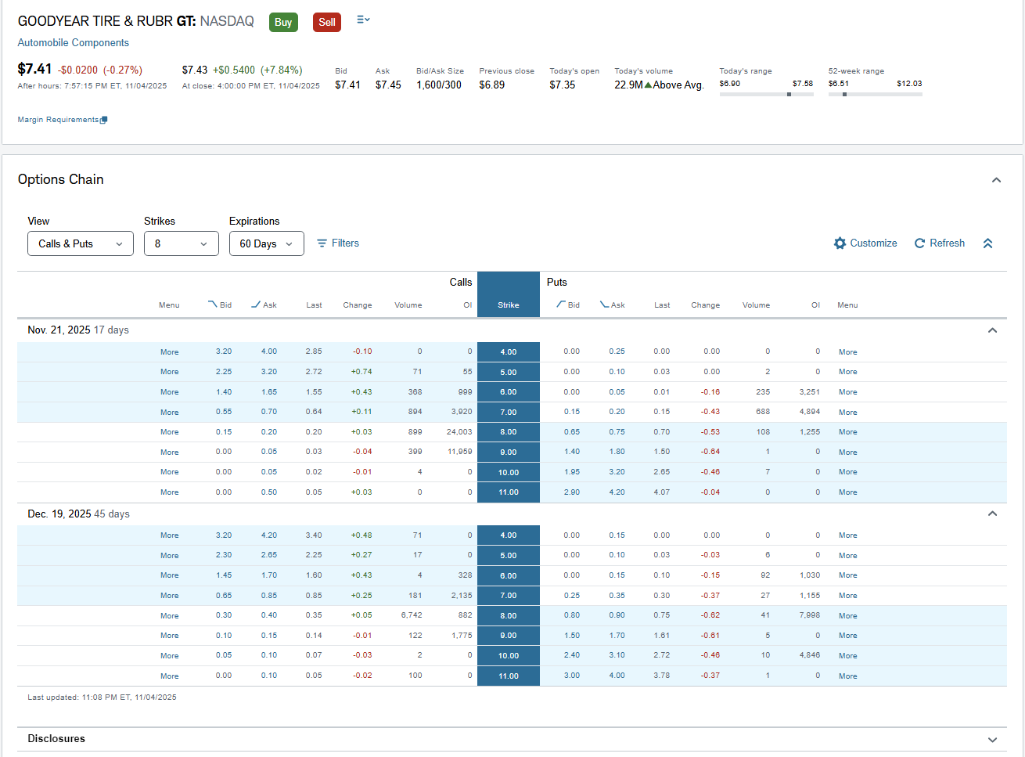Click put ask 1.80 for Nov 21 9.00 strike
The width and height of the screenshot is (1025, 757).
click(x=617, y=452)
